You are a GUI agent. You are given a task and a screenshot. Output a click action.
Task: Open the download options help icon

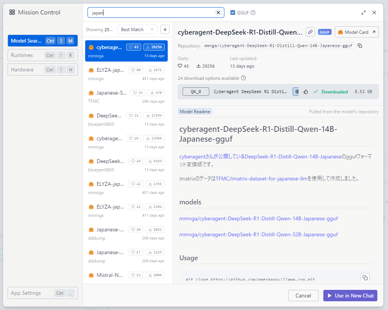click(x=243, y=78)
